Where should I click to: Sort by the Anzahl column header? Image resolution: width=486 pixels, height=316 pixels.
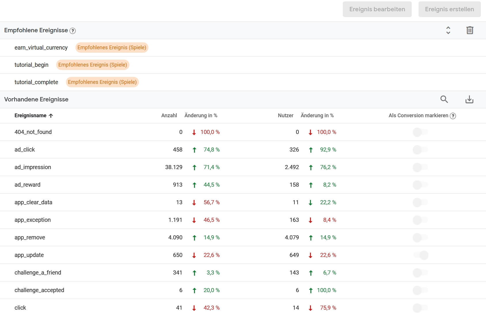(169, 116)
